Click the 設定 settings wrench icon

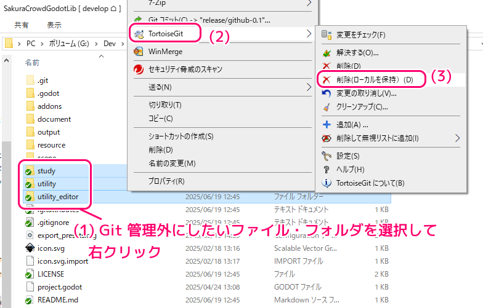pos(327,156)
